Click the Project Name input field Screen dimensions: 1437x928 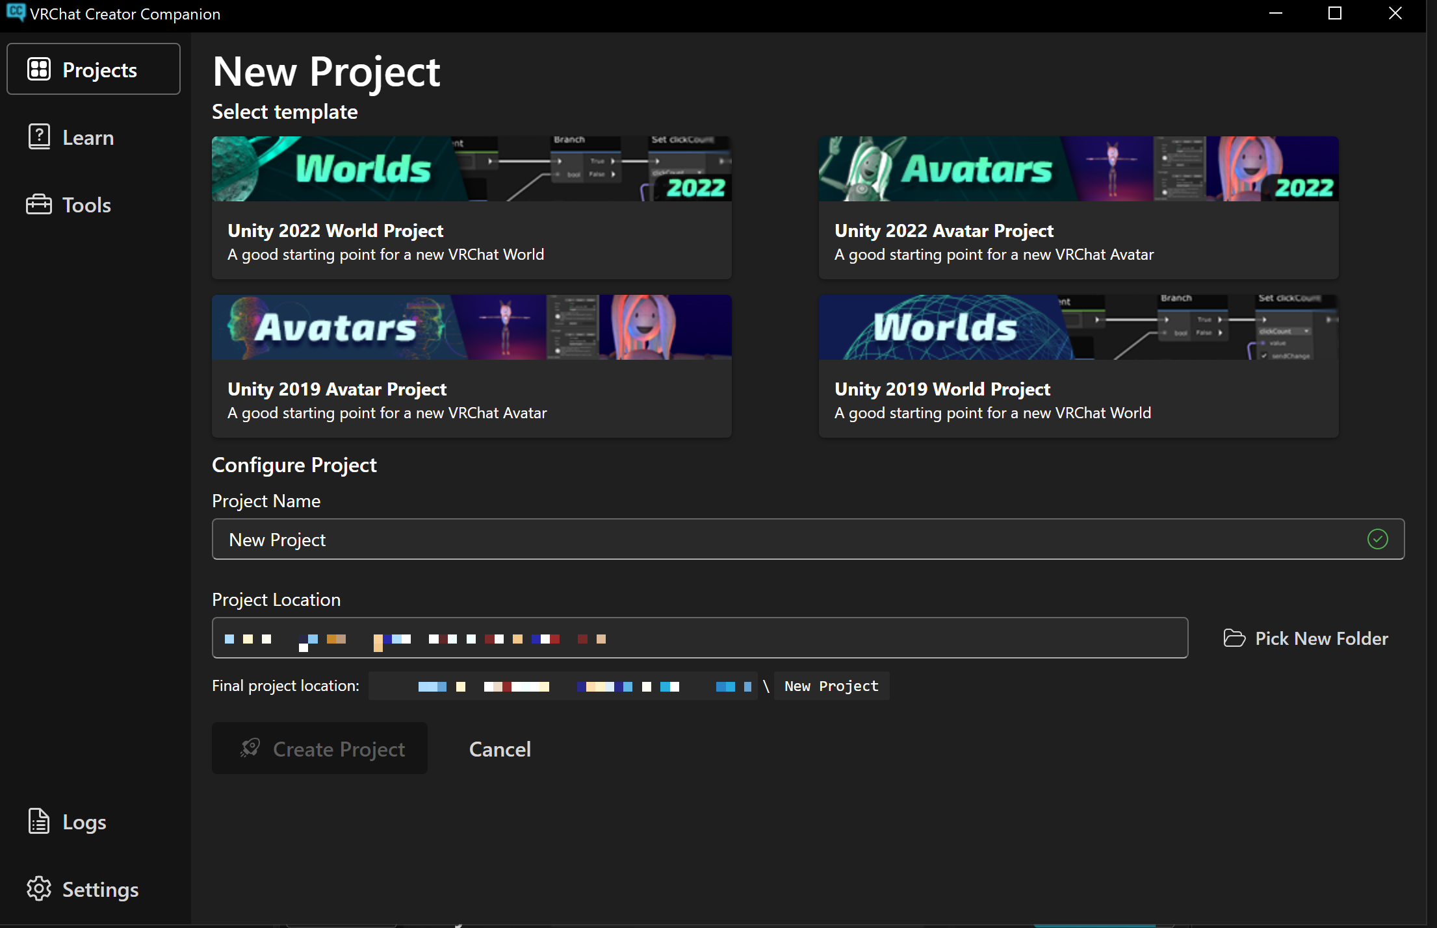tap(807, 539)
